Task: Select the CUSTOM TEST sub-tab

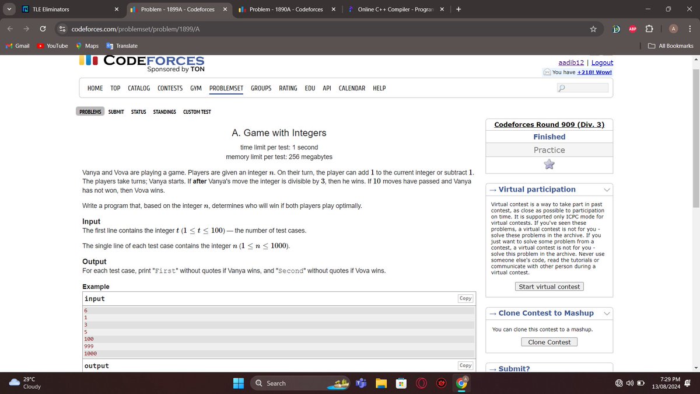Action: pyautogui.click(x=197, y=111)
